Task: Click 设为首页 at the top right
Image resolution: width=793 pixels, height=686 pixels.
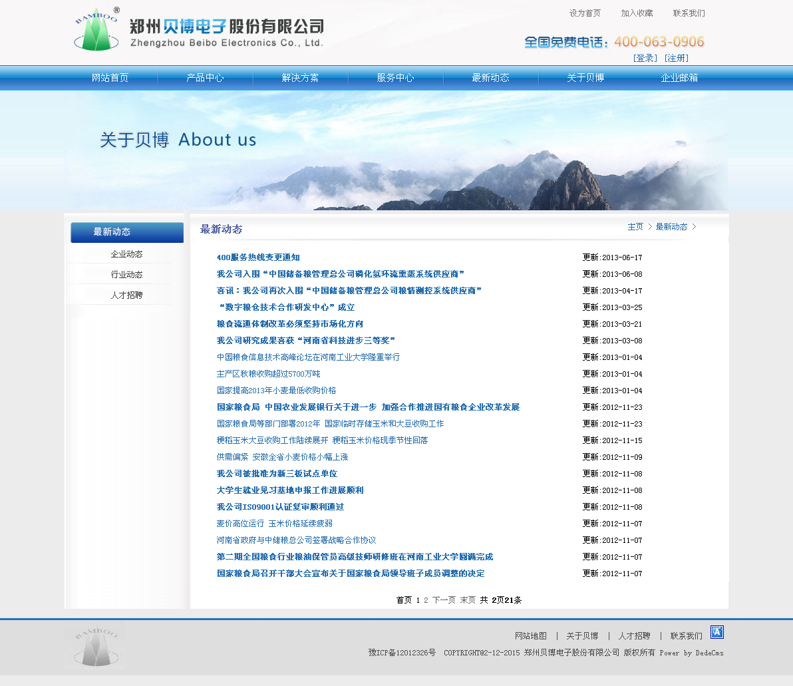Action: click(585, 13)
